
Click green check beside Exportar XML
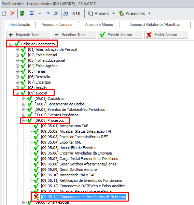pos(37,142)
